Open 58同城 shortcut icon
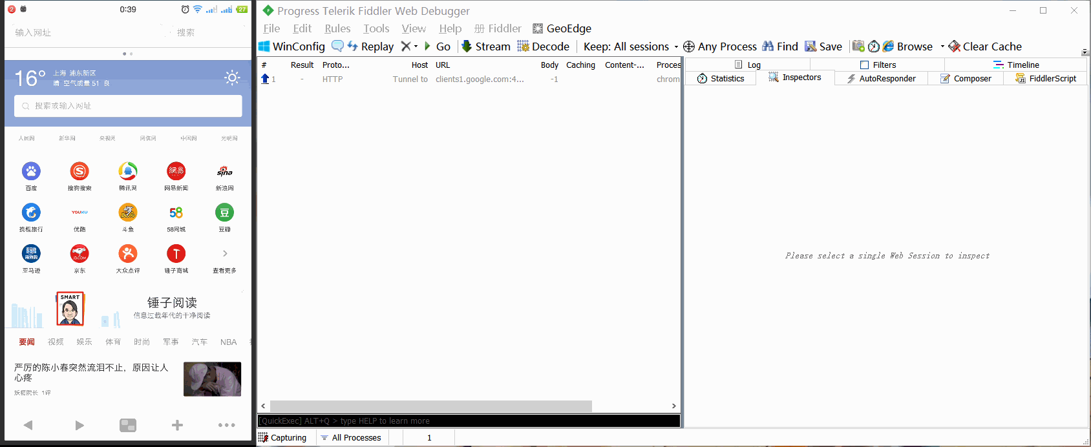This screenshot has height=447, width=1091. (x=176, y=213)
